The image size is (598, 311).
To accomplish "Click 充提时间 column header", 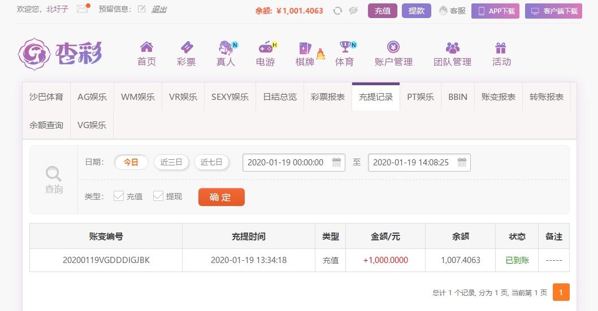I will tap(249, 236).
